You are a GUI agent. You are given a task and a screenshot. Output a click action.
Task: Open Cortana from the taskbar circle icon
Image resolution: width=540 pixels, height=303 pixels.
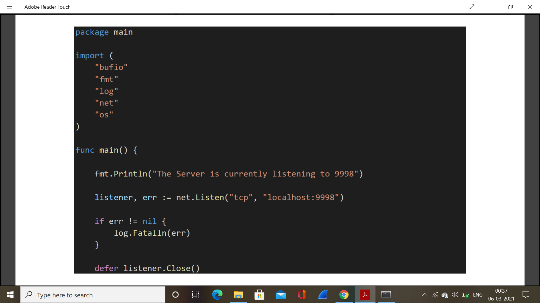(x=175, y=295)
